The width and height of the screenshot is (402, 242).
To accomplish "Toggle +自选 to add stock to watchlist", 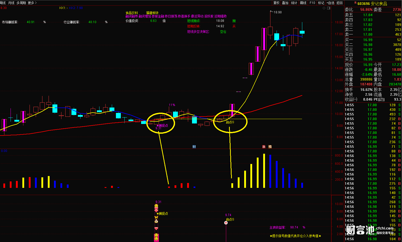I will (331, 3).
